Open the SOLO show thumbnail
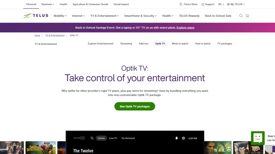Viewport: 275px width, 154px height. (218, 148)
